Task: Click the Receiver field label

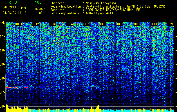Action: coord(57,10)
